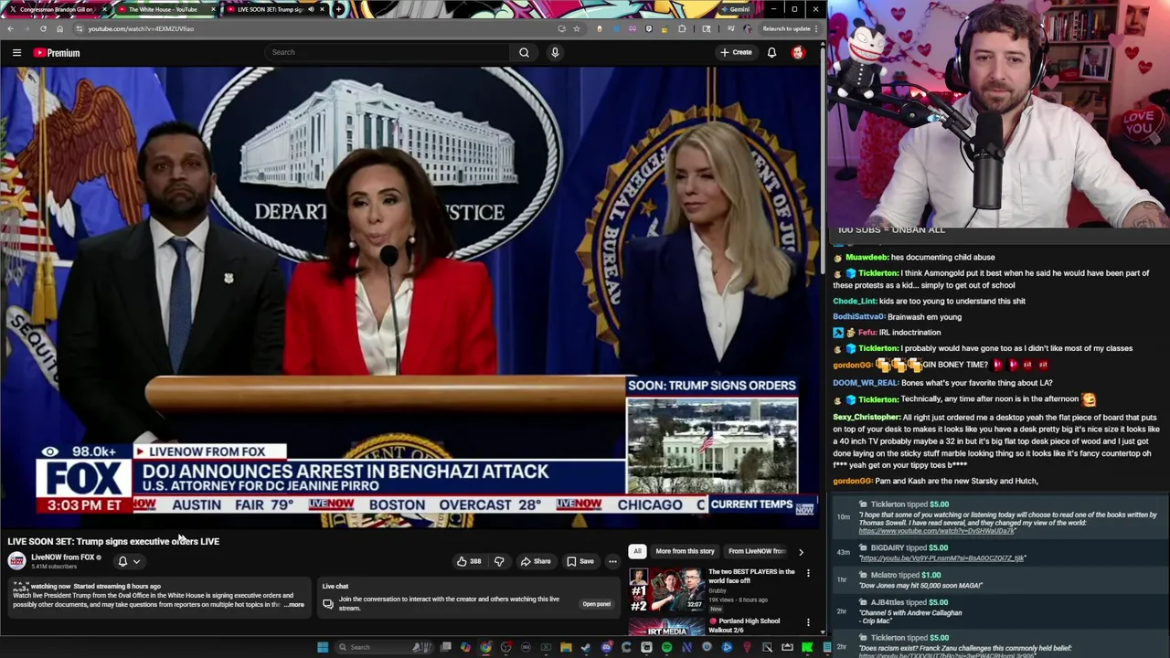This screenshot has height=658, width=1170.
Task: Open the extensions puzzle icon
Action: 682,28
